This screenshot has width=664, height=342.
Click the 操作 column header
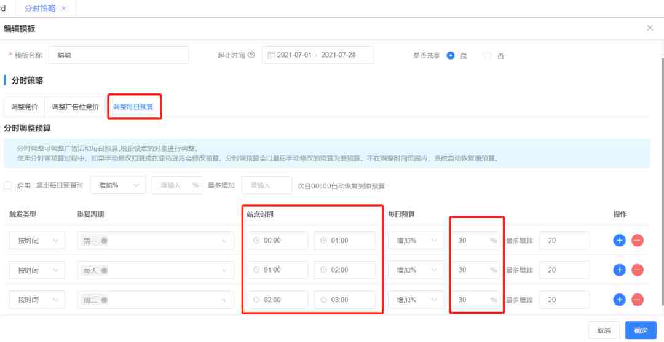point(620,214)
